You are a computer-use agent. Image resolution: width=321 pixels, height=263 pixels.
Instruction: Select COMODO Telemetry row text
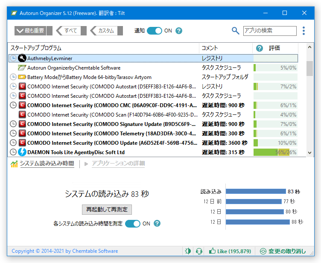click(111, 134)
